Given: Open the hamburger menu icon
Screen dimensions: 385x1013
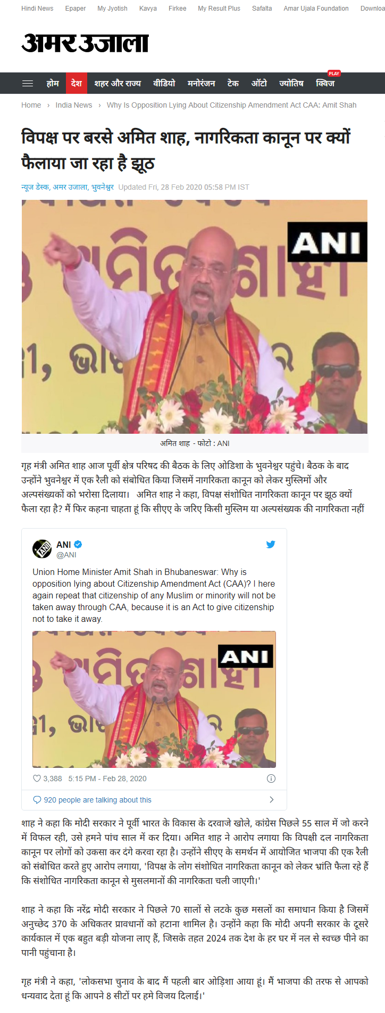Looking at the screenshot, I should coord(28,83).
